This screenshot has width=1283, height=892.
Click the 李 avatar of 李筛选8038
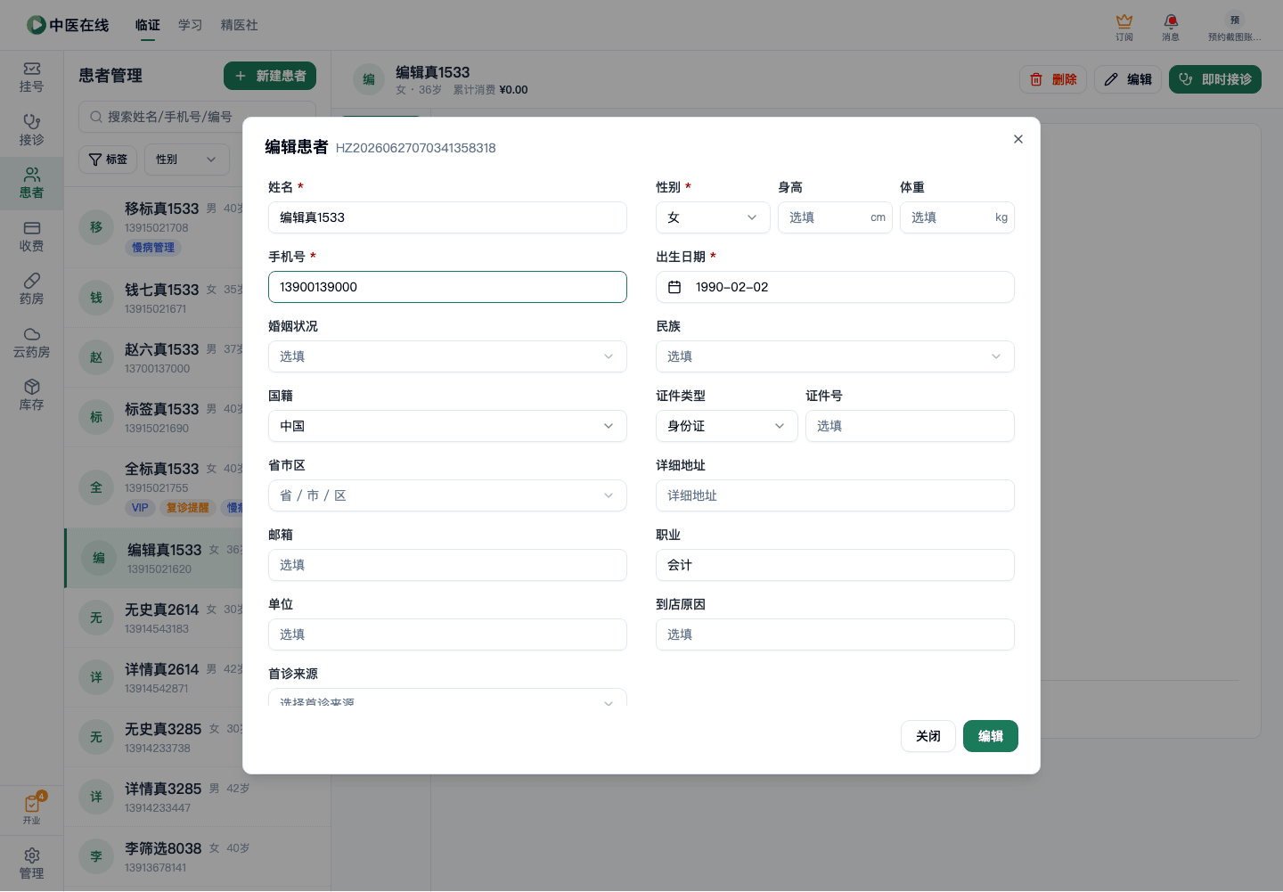pyautogui.click(x=96, y=856)
